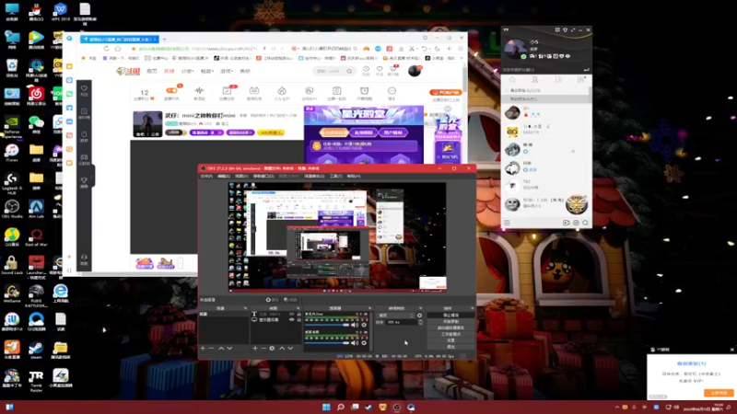The height and width of the screenshot is (414, 737).
Task: Click the remove scene minus icon in OBS
Action: 211,349
